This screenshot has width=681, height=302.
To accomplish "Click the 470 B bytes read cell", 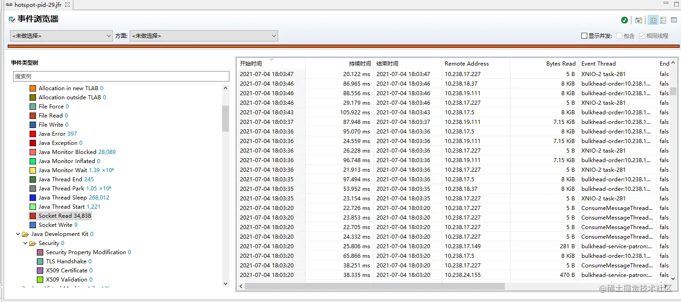I will [544, 275].
